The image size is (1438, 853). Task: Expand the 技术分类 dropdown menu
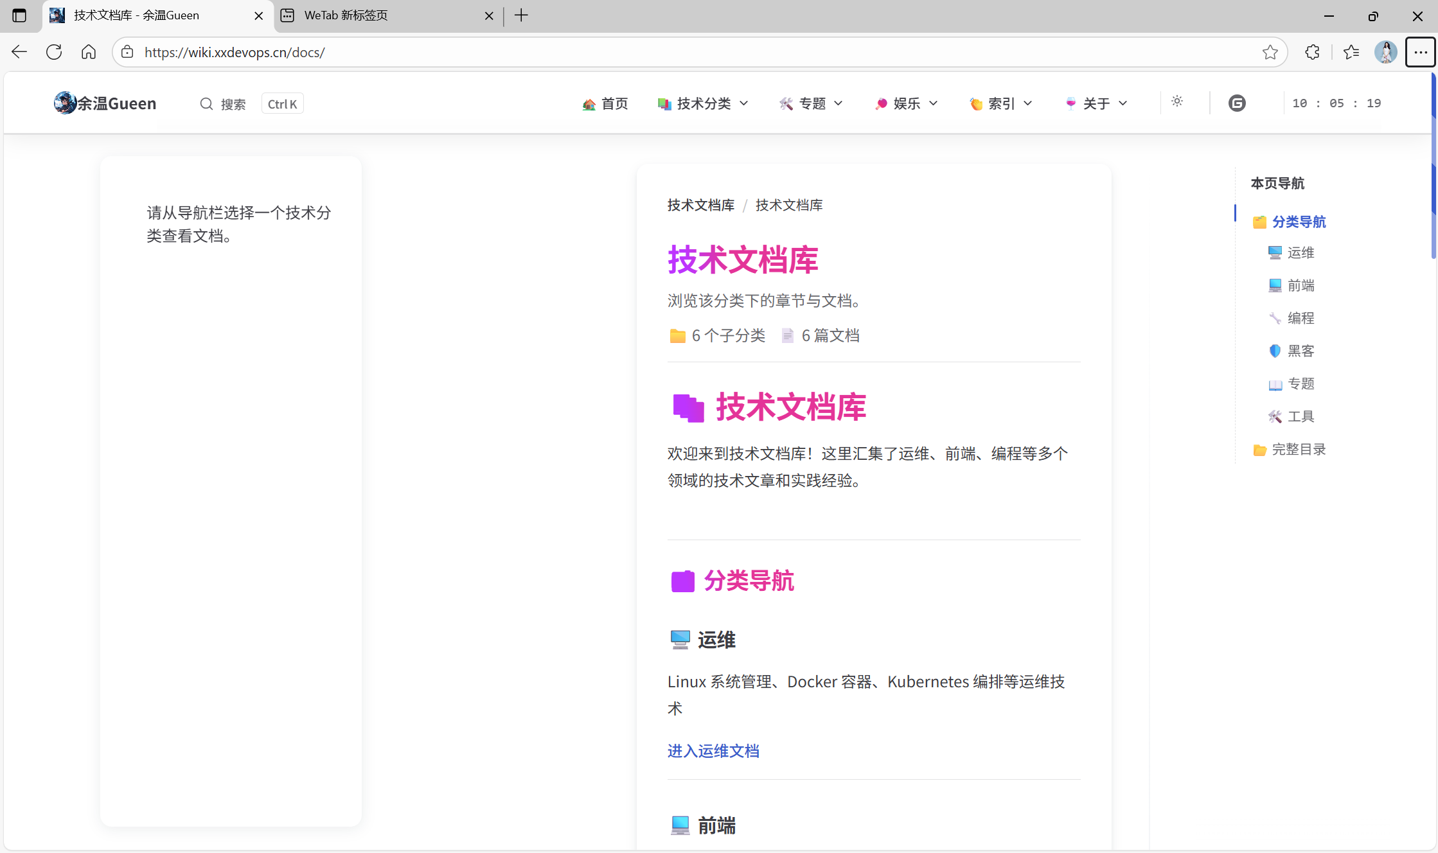[x=703, y=103]
